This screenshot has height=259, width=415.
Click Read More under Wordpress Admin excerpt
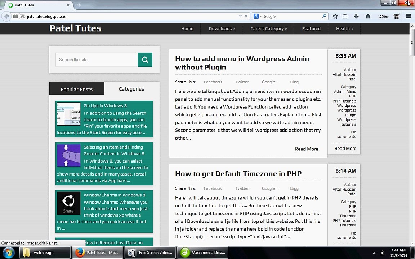pos(307,149)
